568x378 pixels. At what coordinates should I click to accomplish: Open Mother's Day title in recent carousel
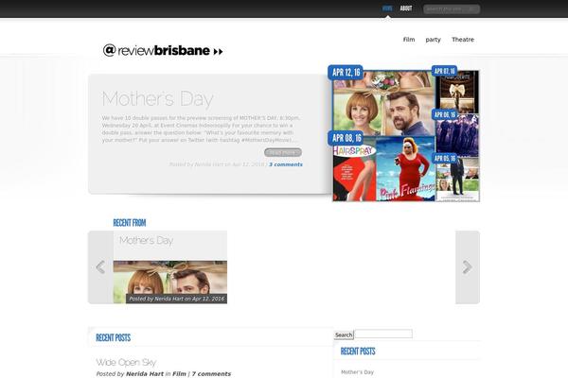(x=146, y=241)
